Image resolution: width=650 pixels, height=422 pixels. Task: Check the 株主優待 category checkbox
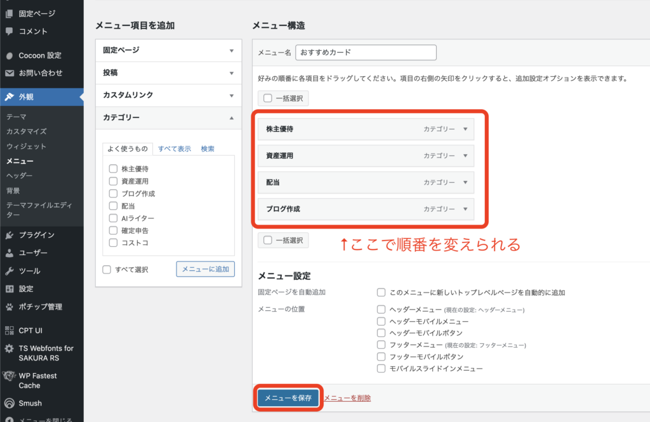pos(113,169)
